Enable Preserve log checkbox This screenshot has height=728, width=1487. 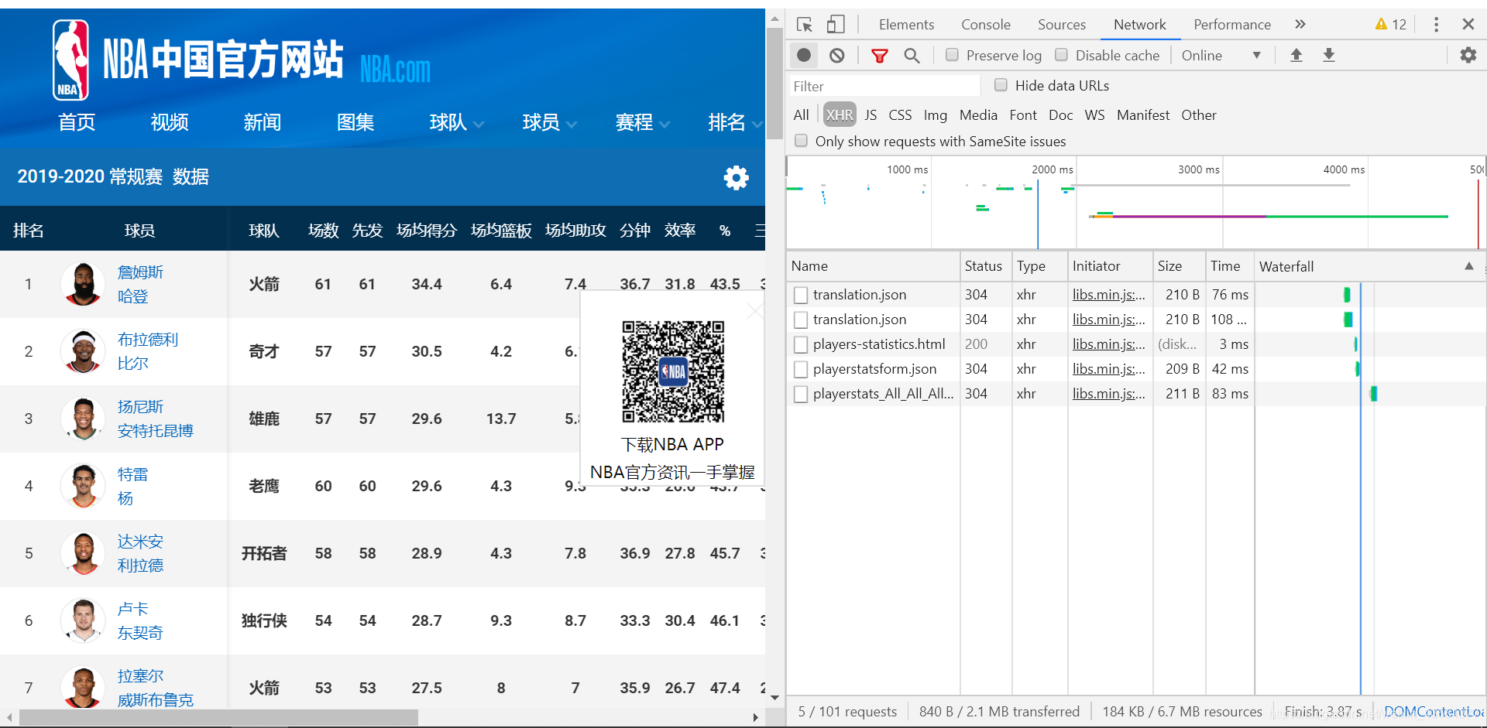(952, 55)
